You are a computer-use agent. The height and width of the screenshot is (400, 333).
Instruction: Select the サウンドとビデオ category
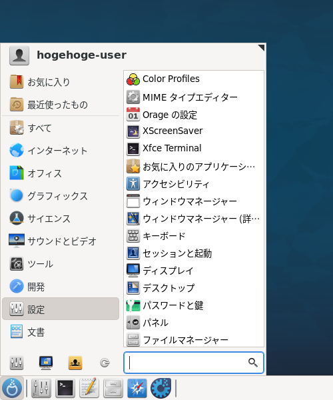click(x=61, y=241)
